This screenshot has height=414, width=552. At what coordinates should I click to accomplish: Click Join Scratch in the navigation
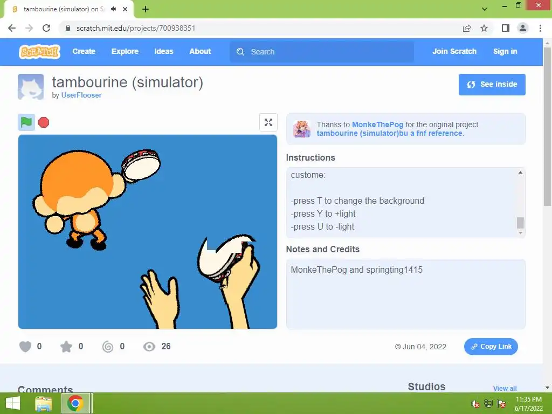(x=454, y=51)
